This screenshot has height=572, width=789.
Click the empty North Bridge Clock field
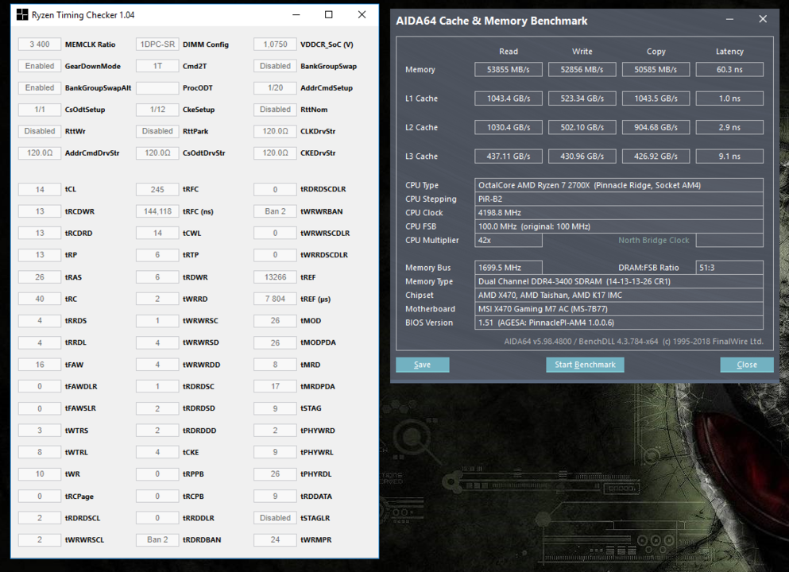pos(729,240)
